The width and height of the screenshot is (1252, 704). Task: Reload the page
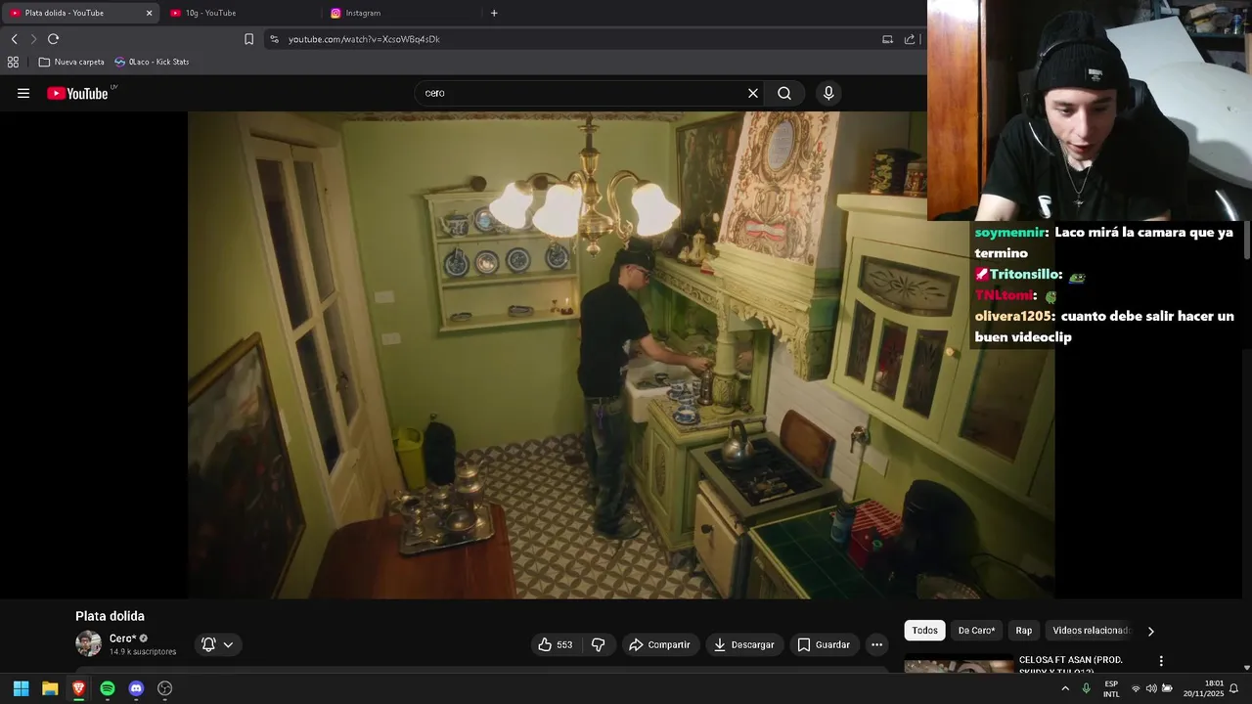[53, 39]
